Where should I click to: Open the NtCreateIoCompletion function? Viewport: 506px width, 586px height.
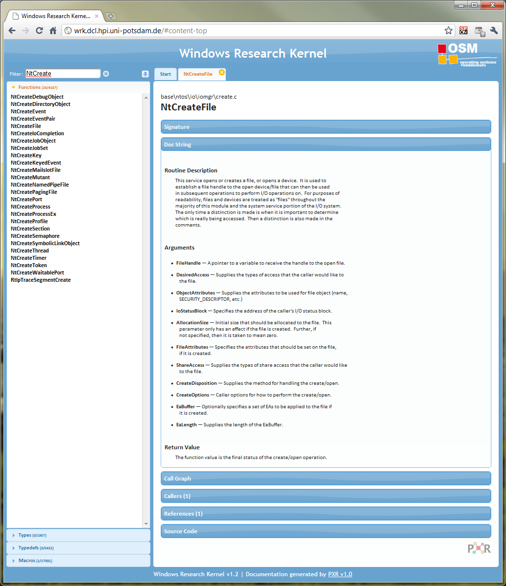(x=37, y=133)
